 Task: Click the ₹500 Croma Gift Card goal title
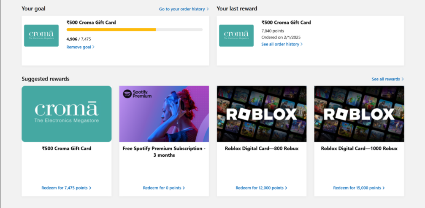tap(91, 22)
